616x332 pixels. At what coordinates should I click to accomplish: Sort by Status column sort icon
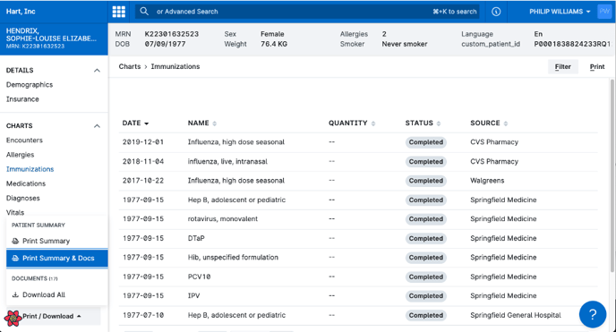tap(439, 123)
